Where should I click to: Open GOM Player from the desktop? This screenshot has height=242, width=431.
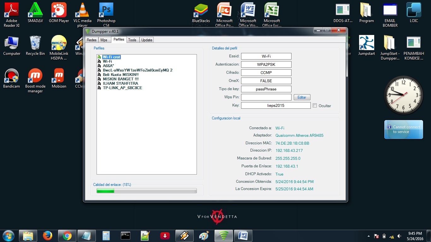[59, 13]
